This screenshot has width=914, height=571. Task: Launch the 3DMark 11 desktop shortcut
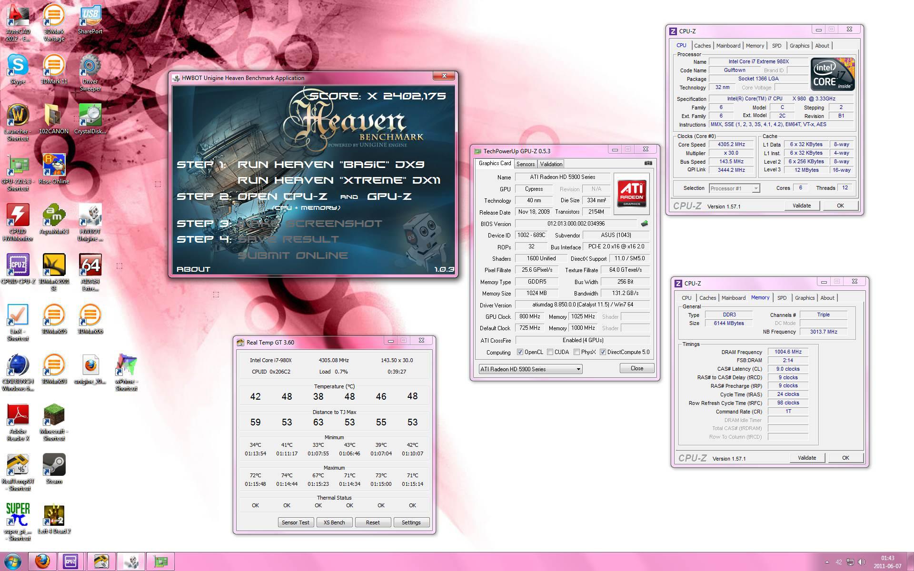click(x=54, y=69)
